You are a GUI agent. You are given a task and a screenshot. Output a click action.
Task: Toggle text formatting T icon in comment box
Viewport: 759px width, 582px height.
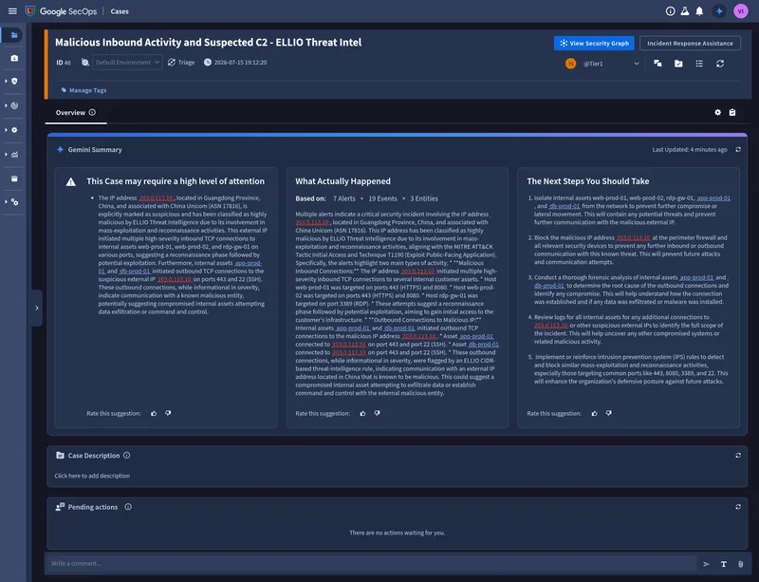[x=724, y=564]
